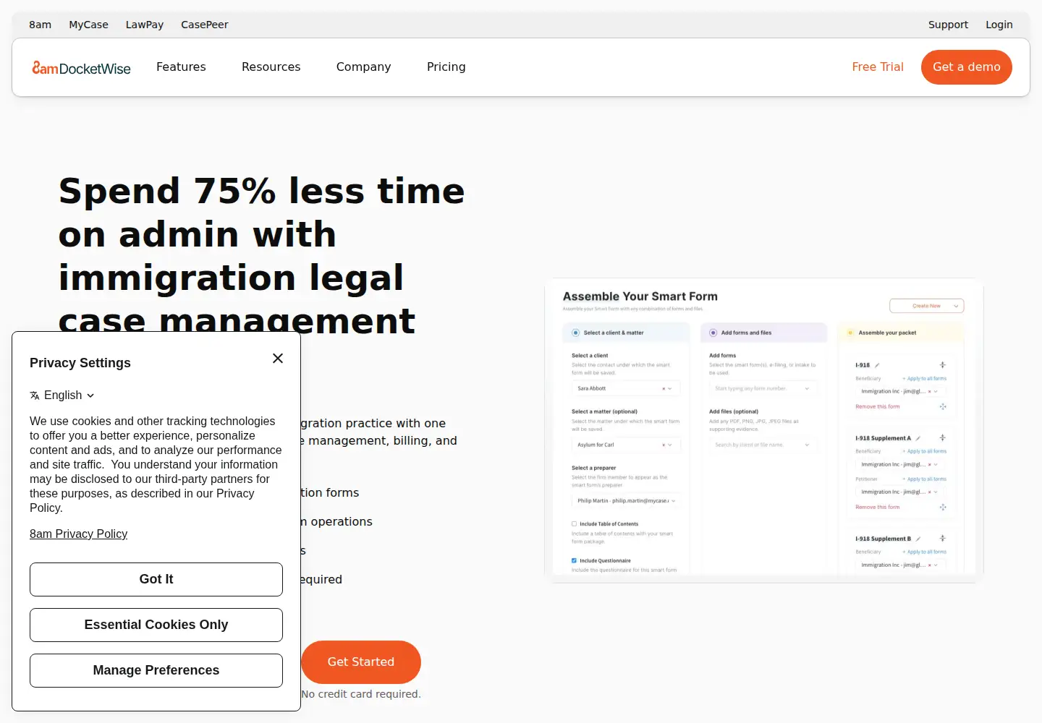
Task: Select the 'Select a client & matter' radio
Action: 576,333
